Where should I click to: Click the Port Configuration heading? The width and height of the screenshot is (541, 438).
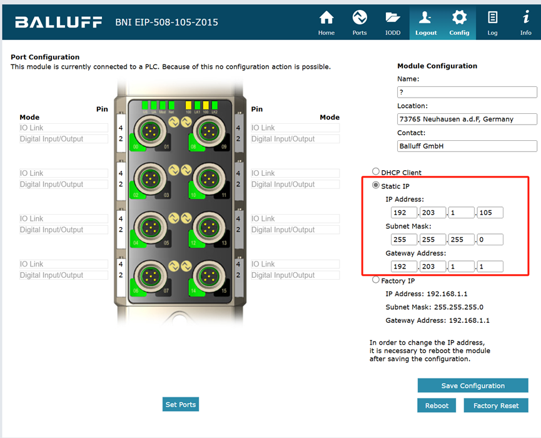(45, 57)
